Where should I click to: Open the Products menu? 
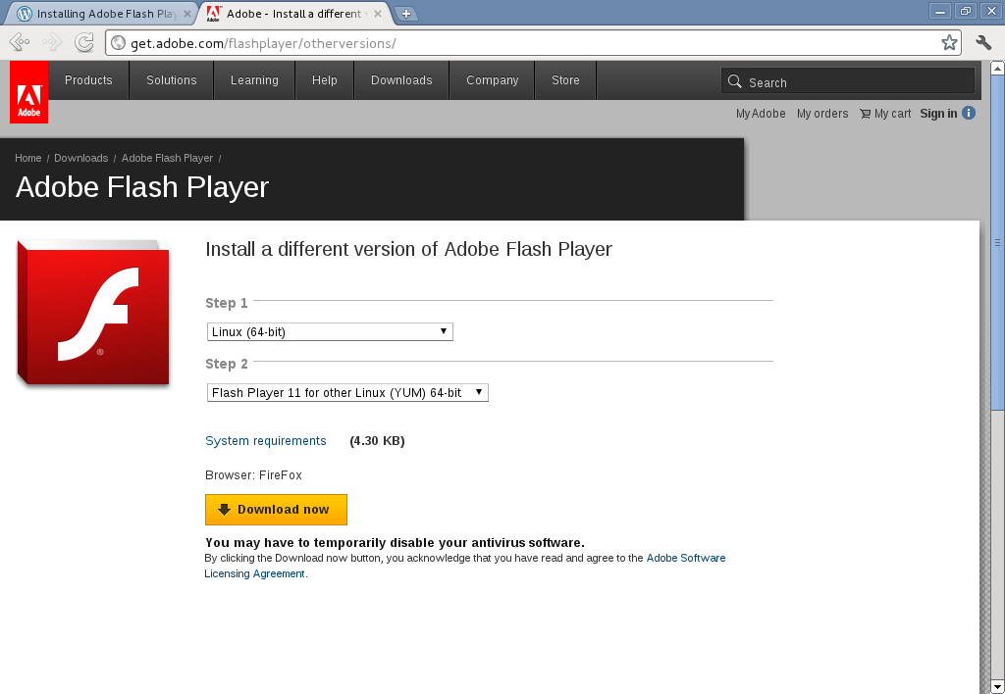tap(88, 80)
